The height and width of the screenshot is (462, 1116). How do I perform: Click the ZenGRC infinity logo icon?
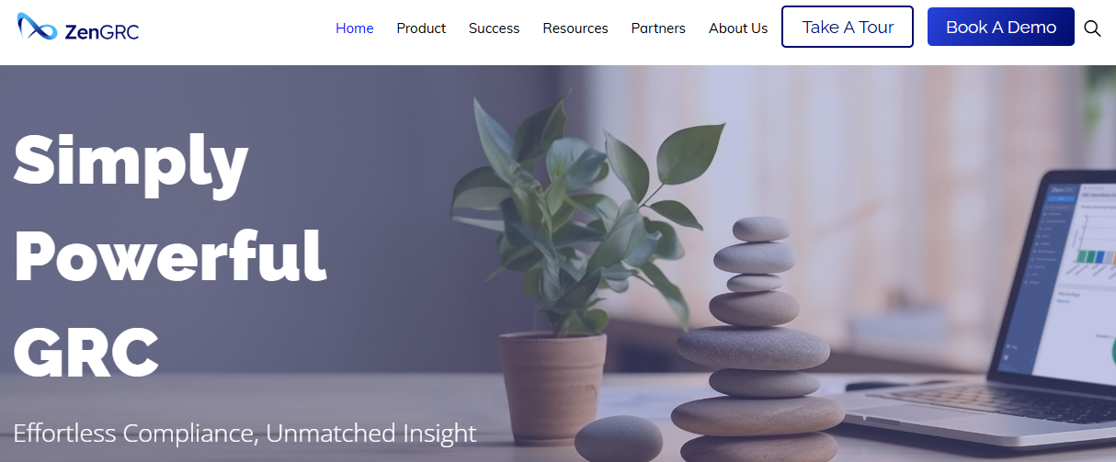38,28
